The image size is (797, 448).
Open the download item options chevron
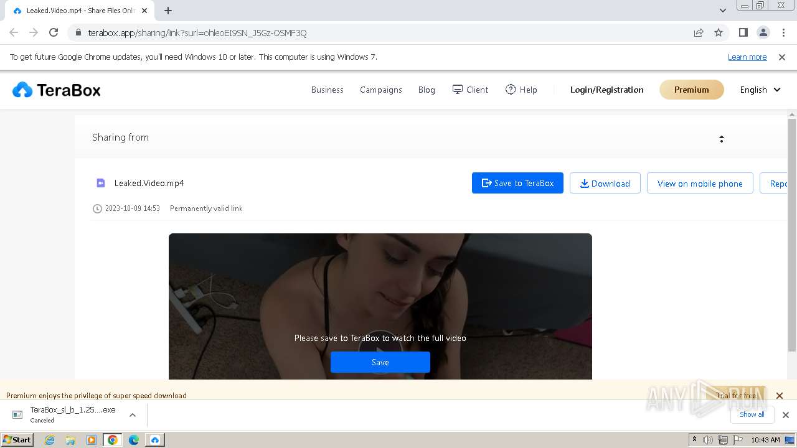point(133,415)
